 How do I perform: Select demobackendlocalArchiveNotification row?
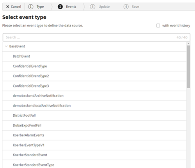point(94,106)
